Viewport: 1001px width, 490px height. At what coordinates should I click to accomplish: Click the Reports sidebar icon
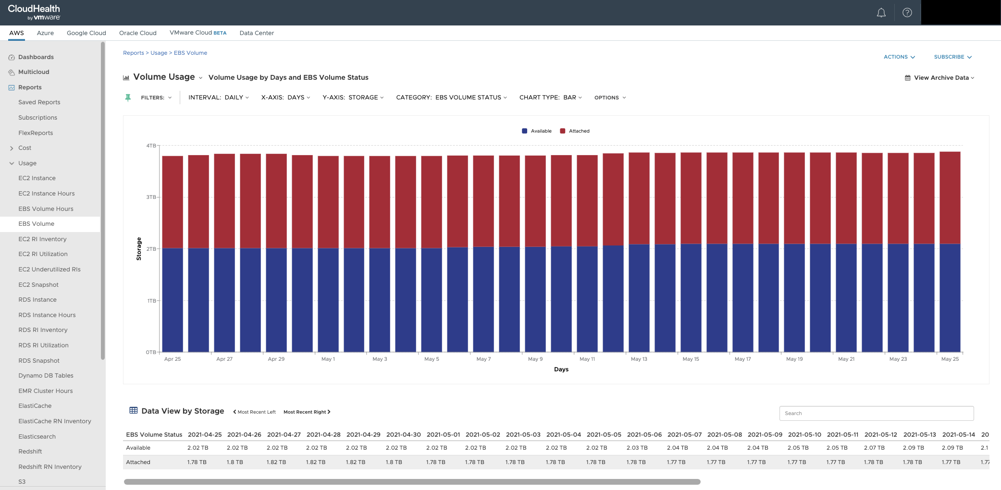tap(12, 87)
